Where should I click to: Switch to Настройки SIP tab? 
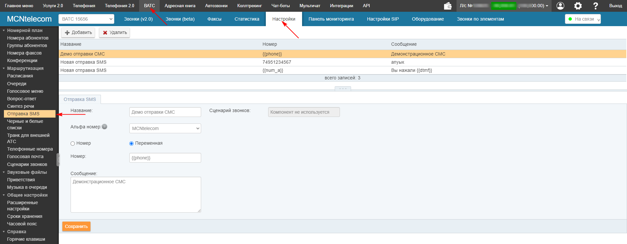pyautogui.click(x=383, y=19)
